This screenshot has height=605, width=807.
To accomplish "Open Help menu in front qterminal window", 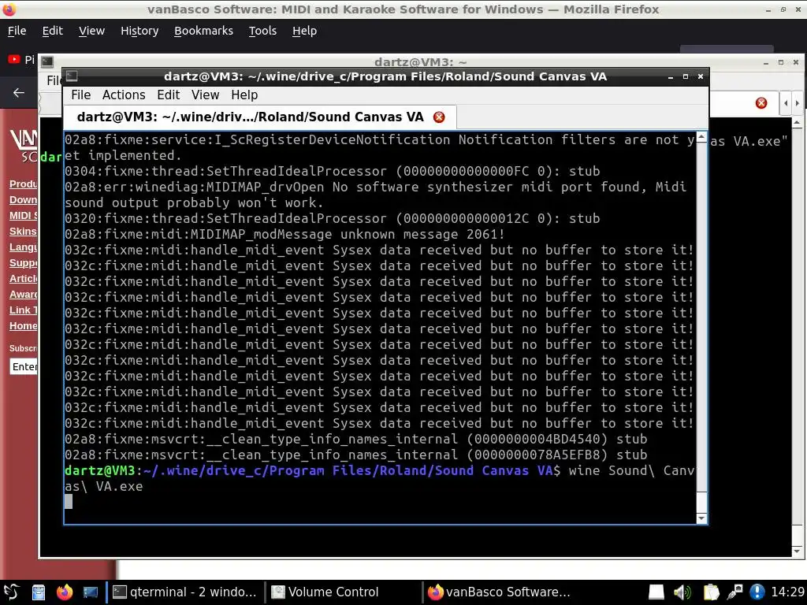I will tap(244, 95).
